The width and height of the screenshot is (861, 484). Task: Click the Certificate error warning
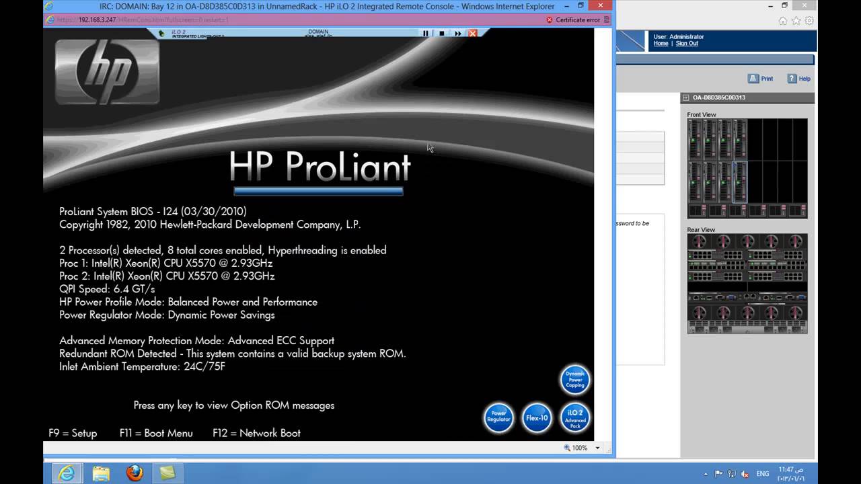coord(573,19)
